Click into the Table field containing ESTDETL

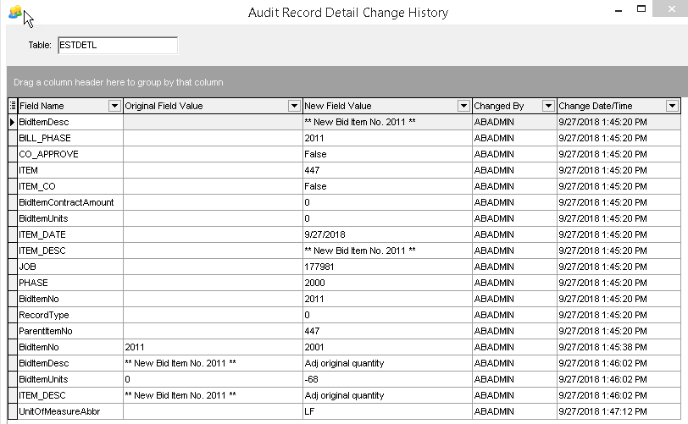tap(118, 45)
